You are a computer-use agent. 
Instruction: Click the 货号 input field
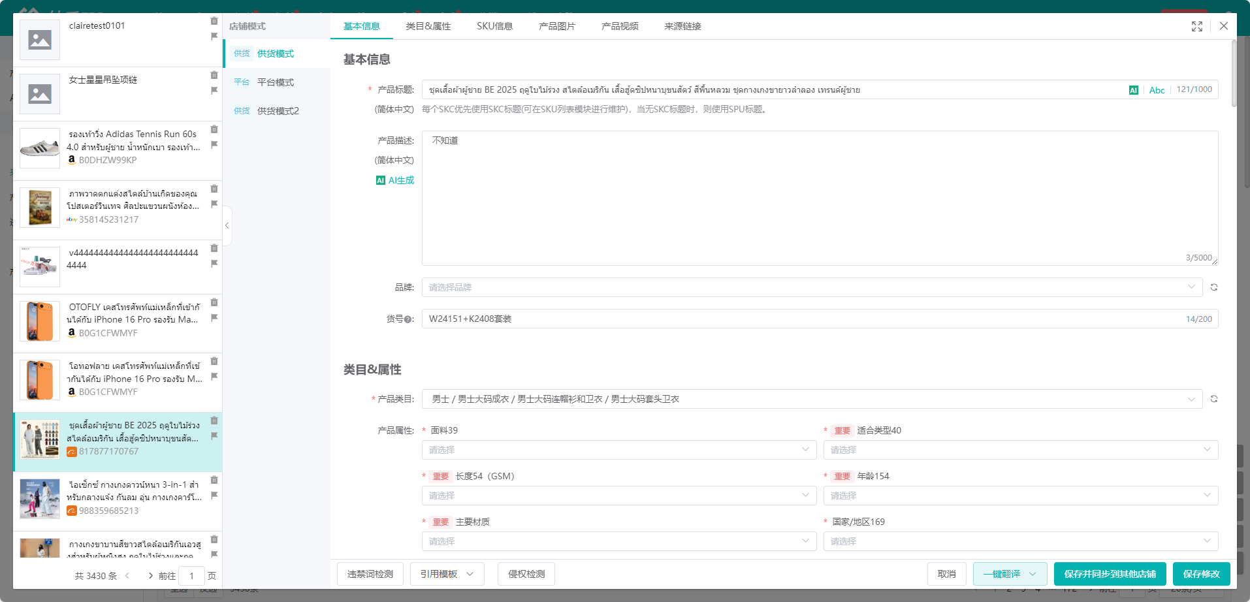tap(803, 319)
